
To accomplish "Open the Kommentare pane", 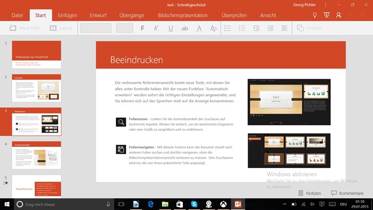I will pyautogui.click(x=348, y=193).
